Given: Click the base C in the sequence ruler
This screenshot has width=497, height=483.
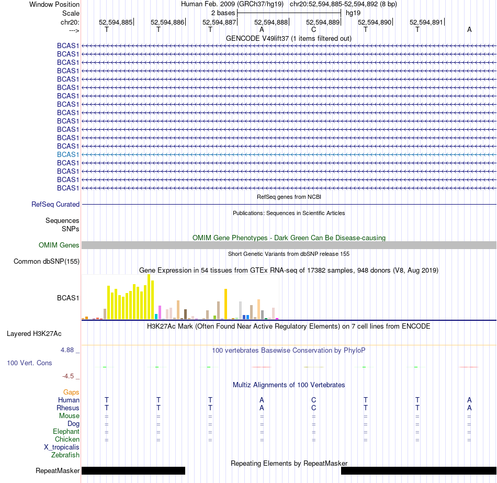Looking at the screenshot, I should 313,29.
